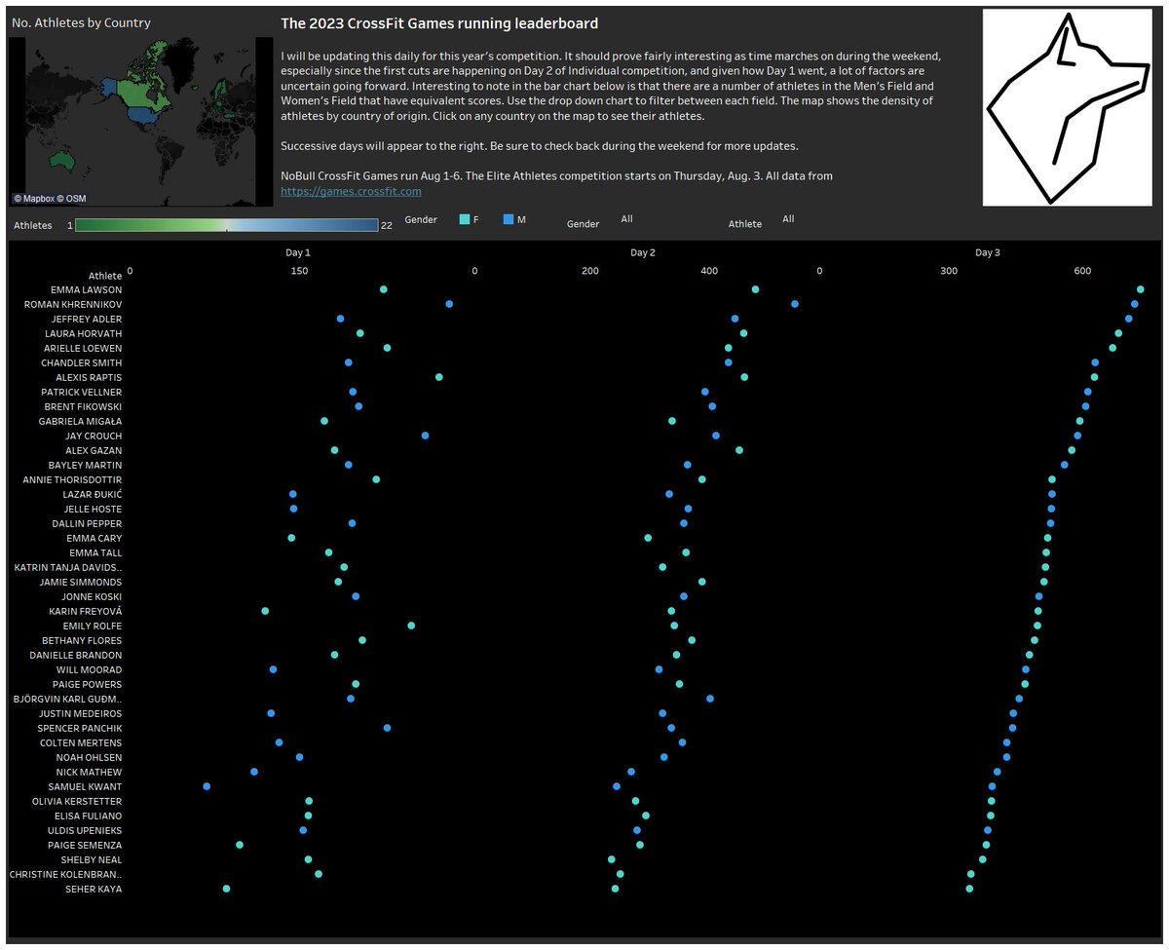
Task: Click Spencer Panchik's Day 1 data point
Action: click(x=387, y=728)
